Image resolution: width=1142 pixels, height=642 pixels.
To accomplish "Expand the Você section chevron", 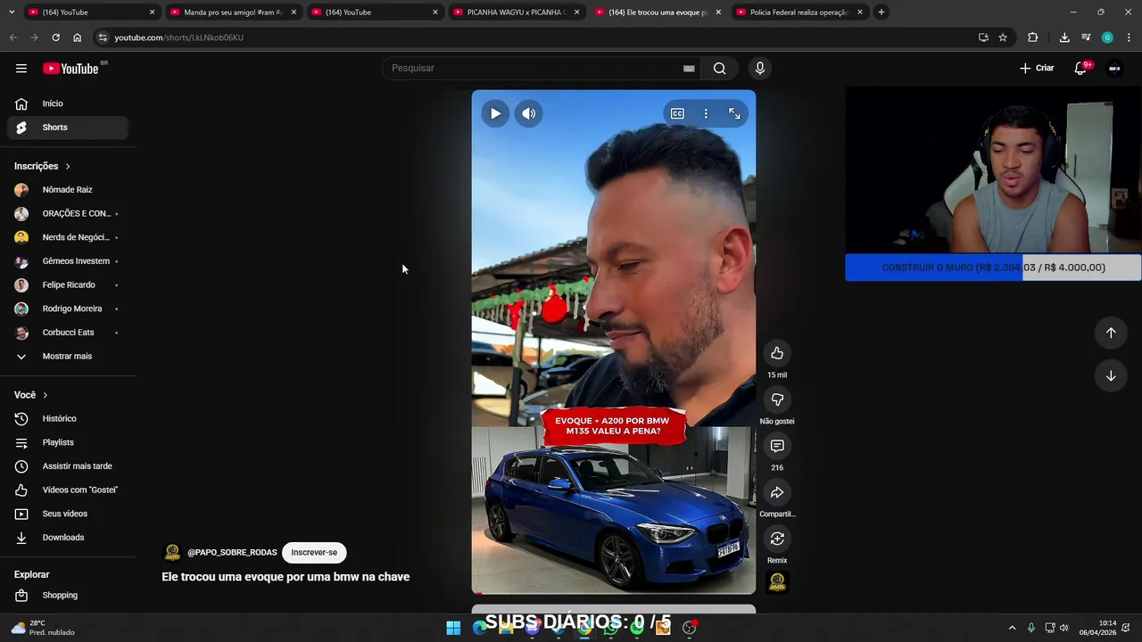I will [46, 395].
